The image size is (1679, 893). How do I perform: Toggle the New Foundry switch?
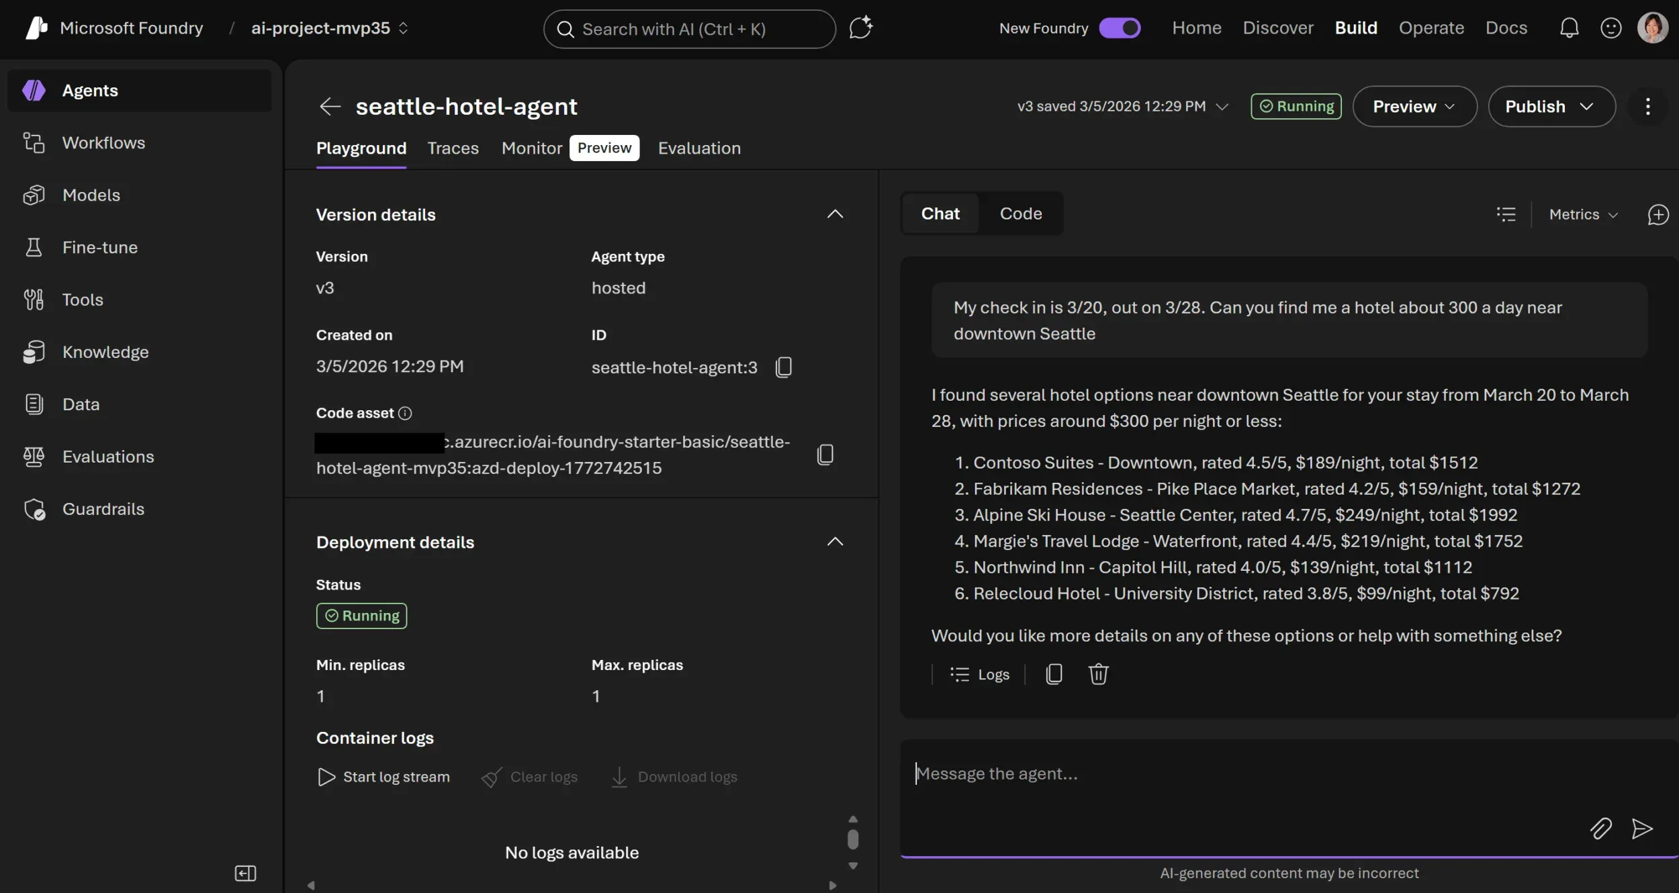click(x=1119, y=28)
